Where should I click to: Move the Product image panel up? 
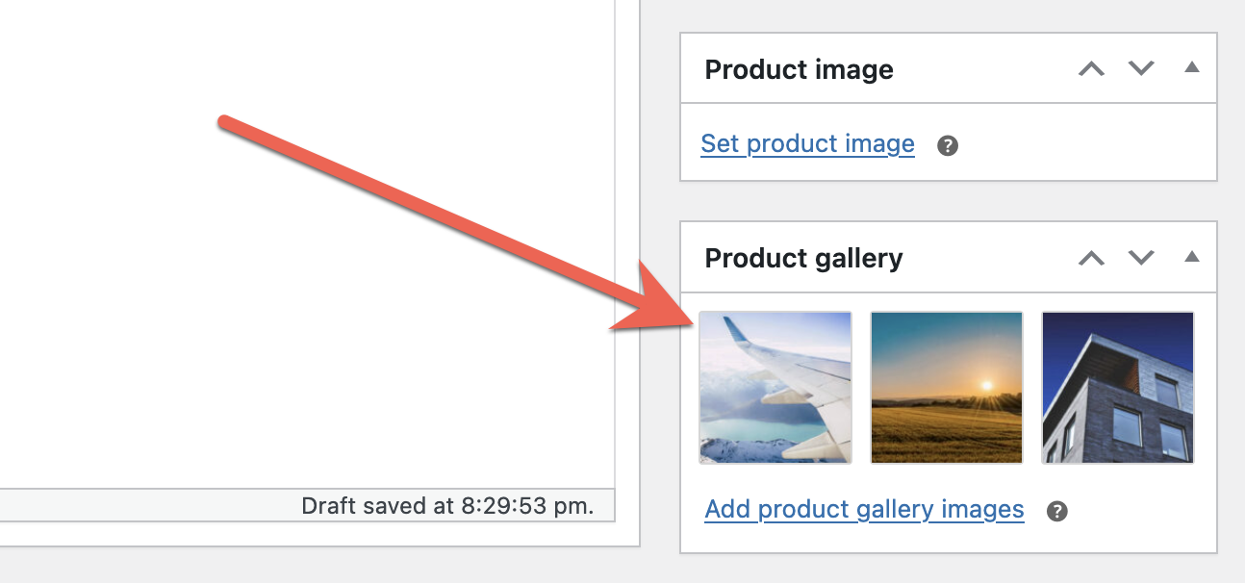coord(1091,69)
